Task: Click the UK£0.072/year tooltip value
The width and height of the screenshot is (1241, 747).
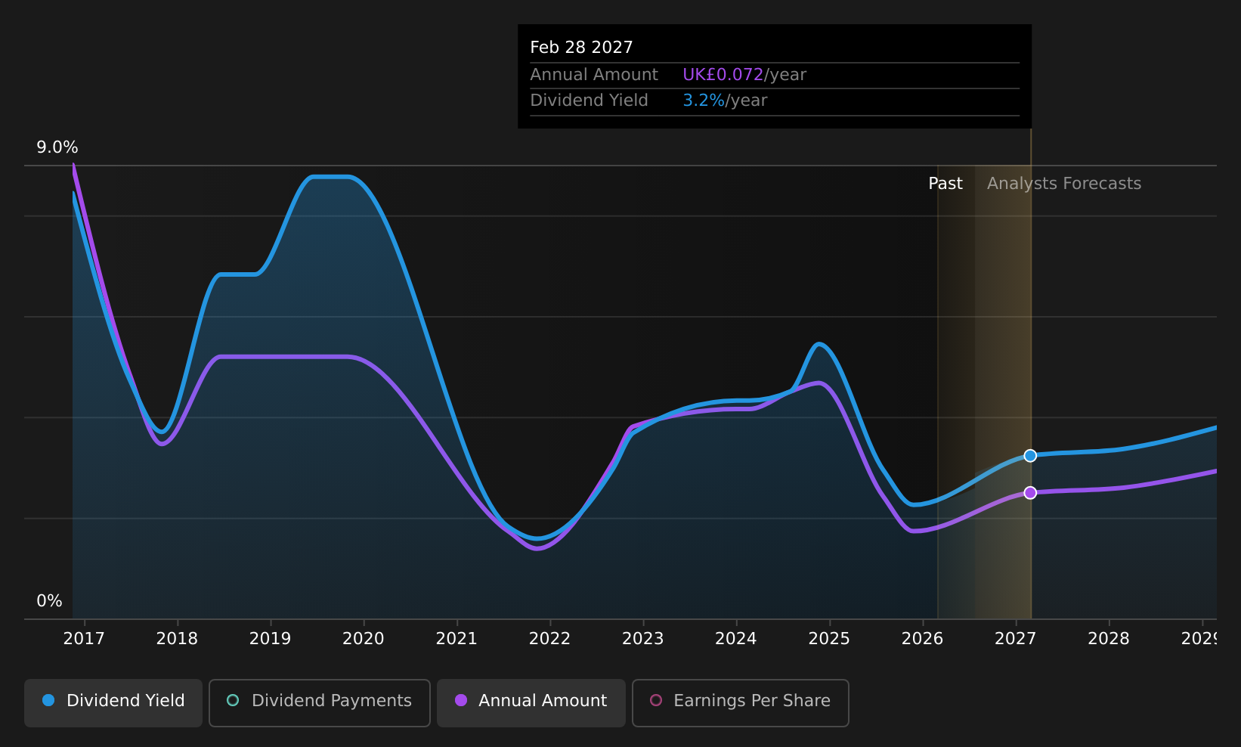Action: (744, 75)
